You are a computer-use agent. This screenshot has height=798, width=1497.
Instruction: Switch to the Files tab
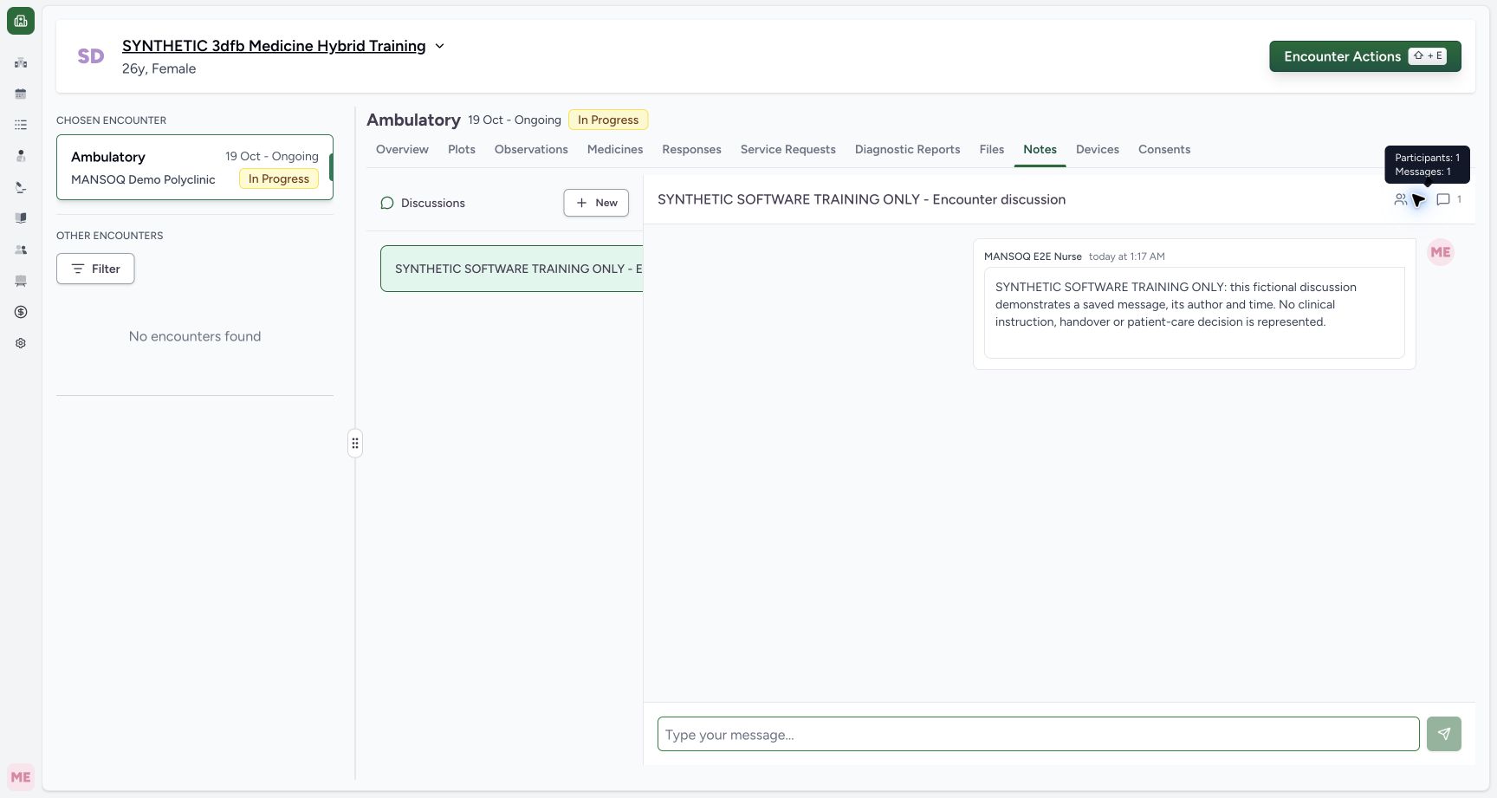coord(992,149)
